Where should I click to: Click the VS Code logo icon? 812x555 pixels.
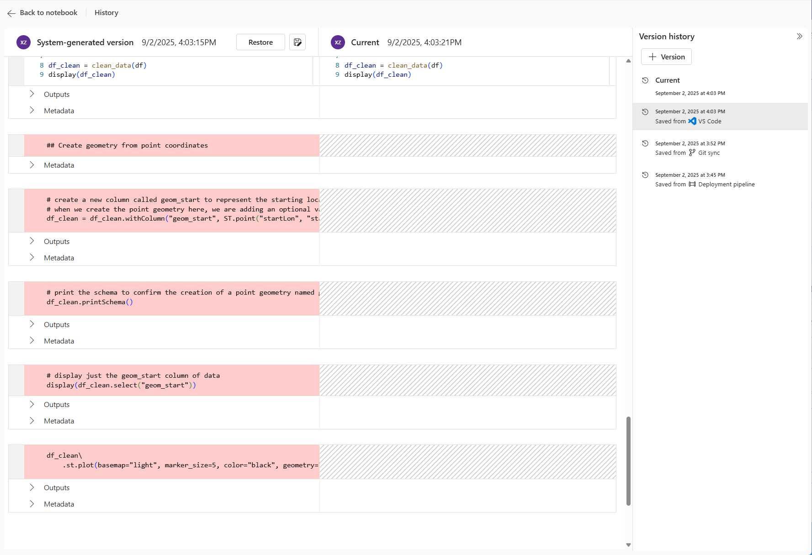click(x=692, y=121)
